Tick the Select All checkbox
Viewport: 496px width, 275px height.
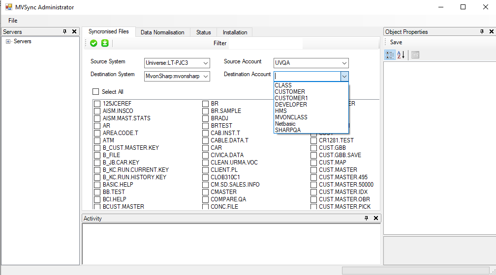point(95,91)
